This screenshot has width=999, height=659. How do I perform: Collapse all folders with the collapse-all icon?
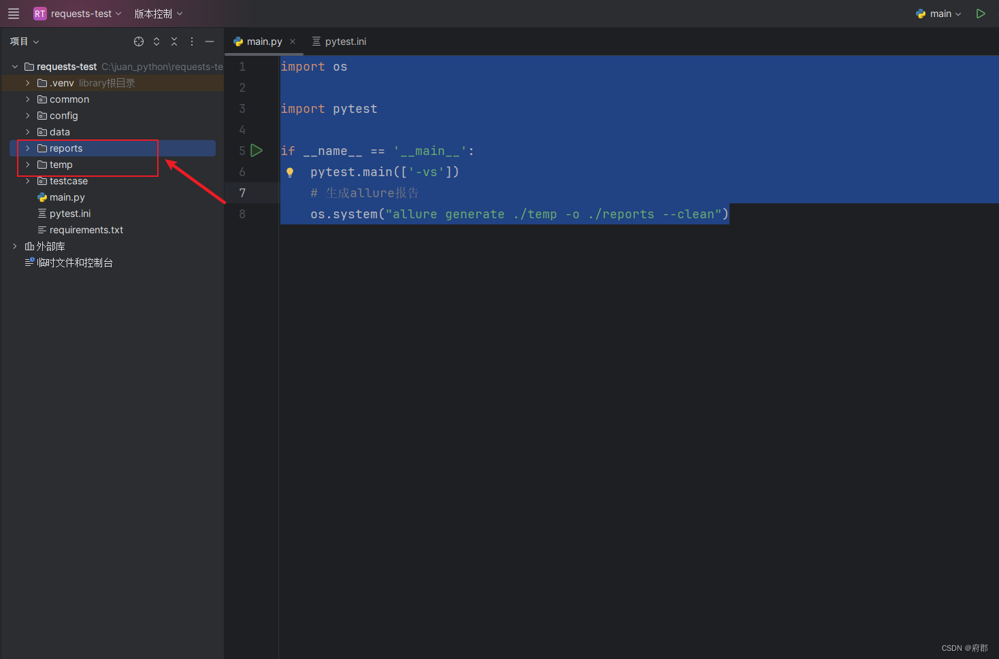click(x=174, y=41)
